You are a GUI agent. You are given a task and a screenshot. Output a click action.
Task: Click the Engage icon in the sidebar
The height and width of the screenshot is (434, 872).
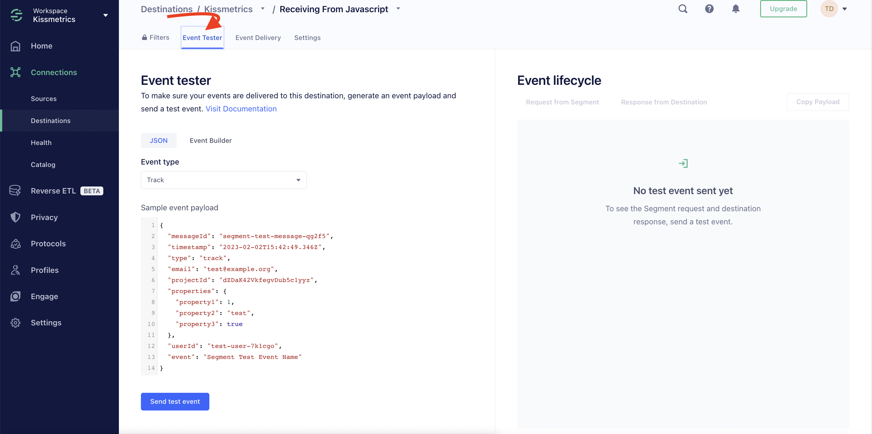point(16,296)
